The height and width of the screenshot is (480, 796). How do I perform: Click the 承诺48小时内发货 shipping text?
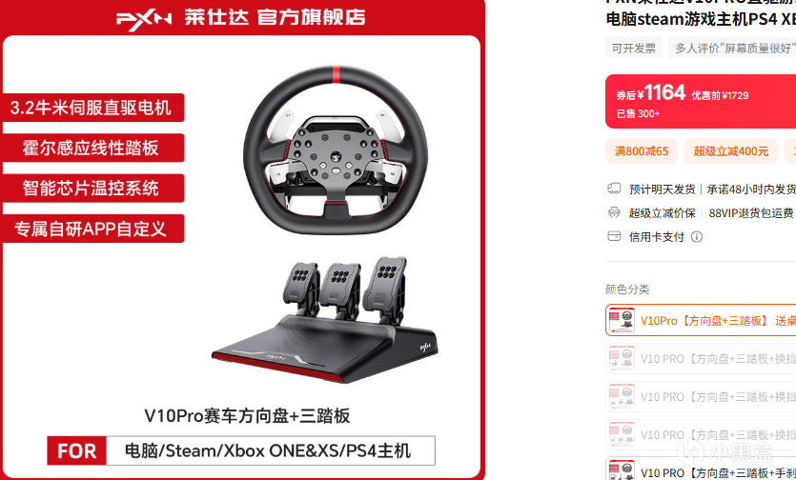tap(751, 190)
